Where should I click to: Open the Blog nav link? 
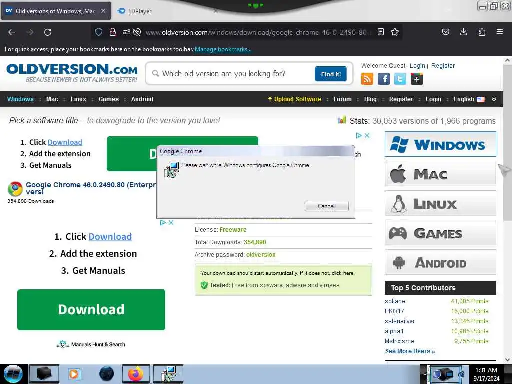[370, 99]
